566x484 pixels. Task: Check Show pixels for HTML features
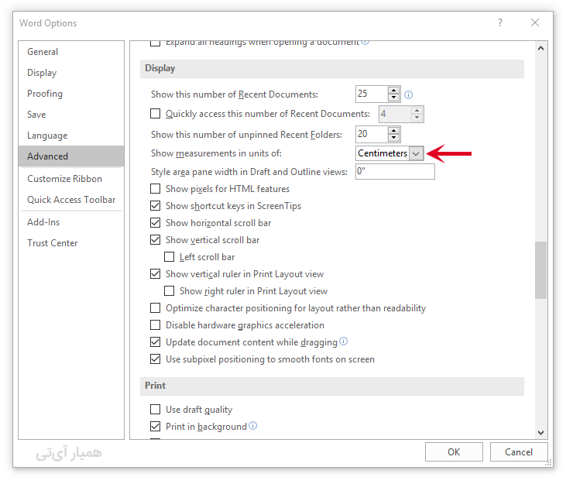155,189
